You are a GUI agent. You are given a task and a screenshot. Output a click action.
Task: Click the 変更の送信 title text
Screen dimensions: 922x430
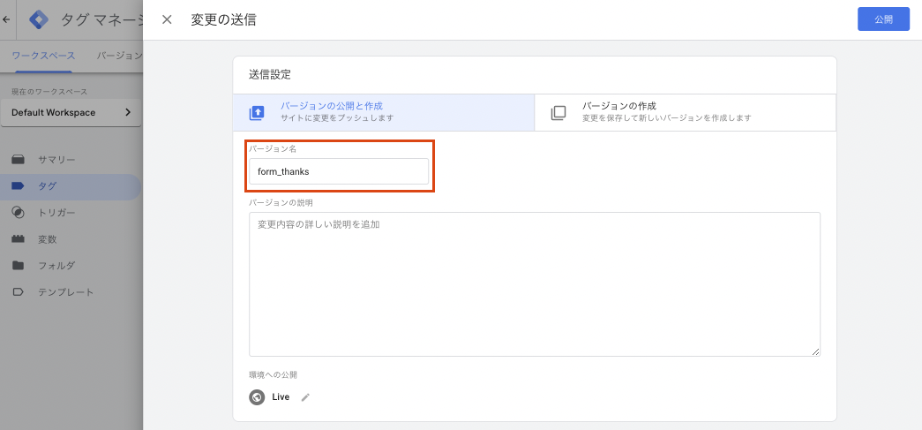pos(223,19)
